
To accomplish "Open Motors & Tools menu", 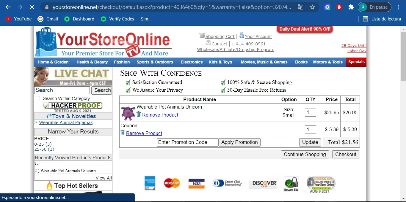I will (328, 62).
